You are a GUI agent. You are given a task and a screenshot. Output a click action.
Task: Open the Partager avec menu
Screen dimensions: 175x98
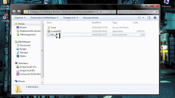point(71,18)
